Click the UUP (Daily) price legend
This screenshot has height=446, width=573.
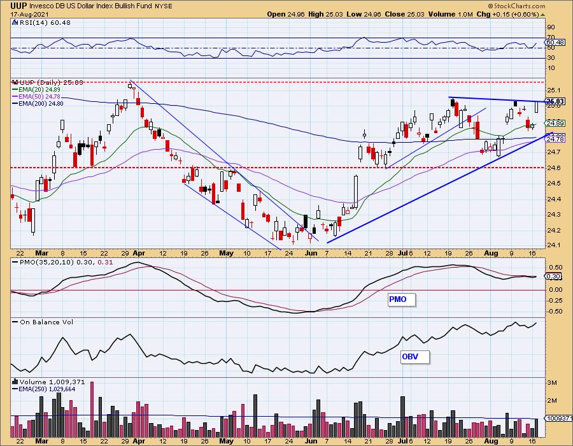(51, 82)
